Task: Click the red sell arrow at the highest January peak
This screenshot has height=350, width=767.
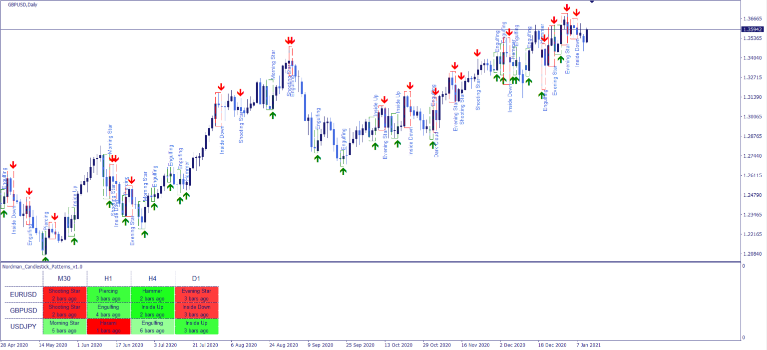Action: coord(567,7)
